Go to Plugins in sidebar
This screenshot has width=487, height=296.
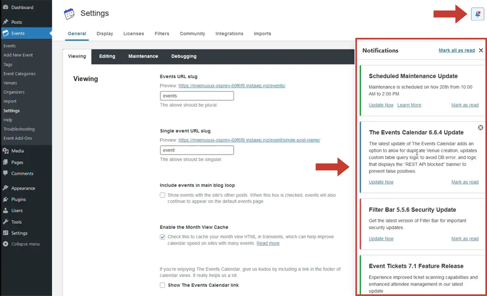(x=18, y=199)
